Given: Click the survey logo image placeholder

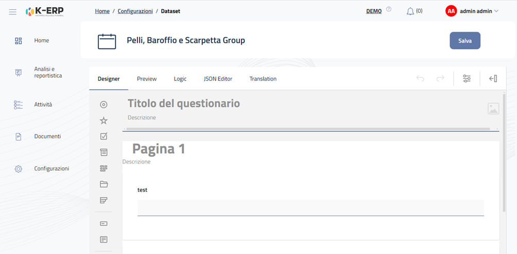Looking at the screenshot, I should tap(493, 108).
